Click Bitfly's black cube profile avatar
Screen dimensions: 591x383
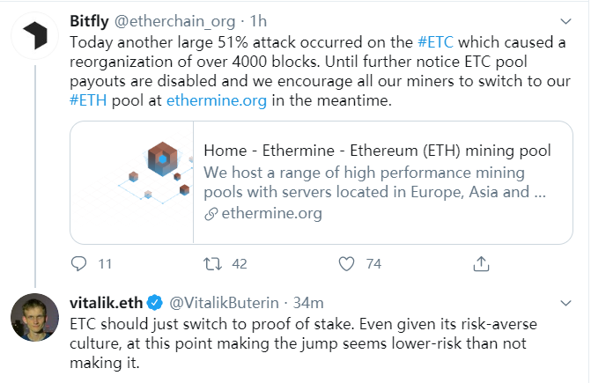click(x=35, y=36)
